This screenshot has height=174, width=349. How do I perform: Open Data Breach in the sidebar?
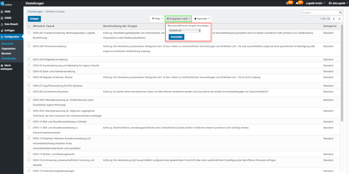coord(12,24)
